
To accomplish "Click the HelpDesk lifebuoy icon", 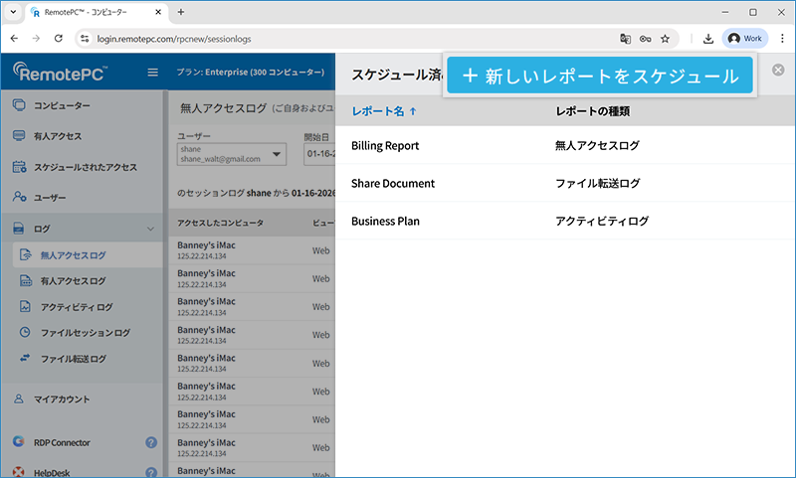I will click(19, 472).
